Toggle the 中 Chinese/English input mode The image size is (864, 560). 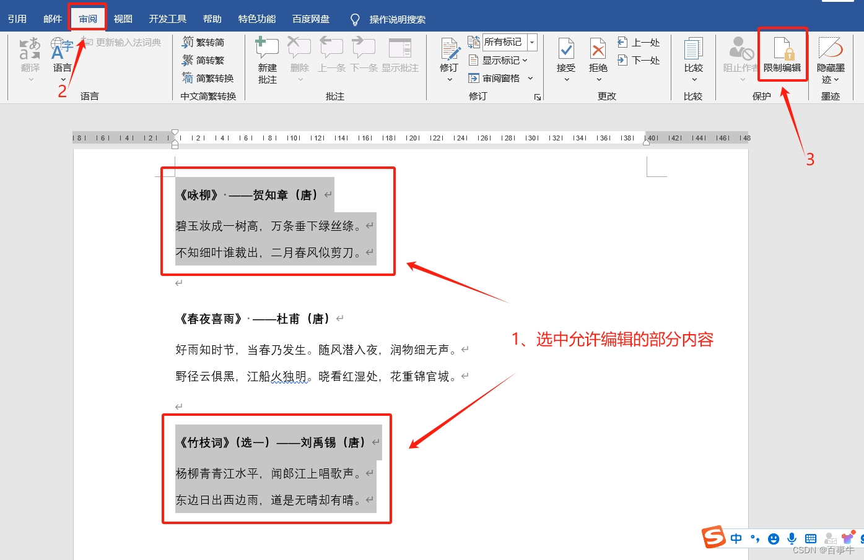(736, 538)
